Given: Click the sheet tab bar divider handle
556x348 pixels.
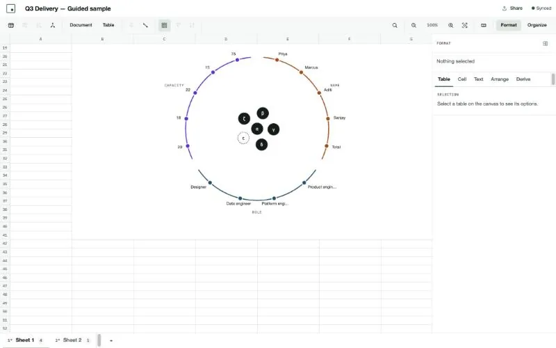Looking at the screenshot, I should tap(99, 340).
